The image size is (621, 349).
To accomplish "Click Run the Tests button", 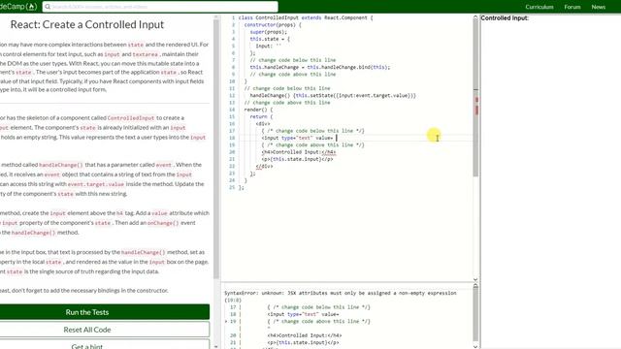I will (105, 312).
